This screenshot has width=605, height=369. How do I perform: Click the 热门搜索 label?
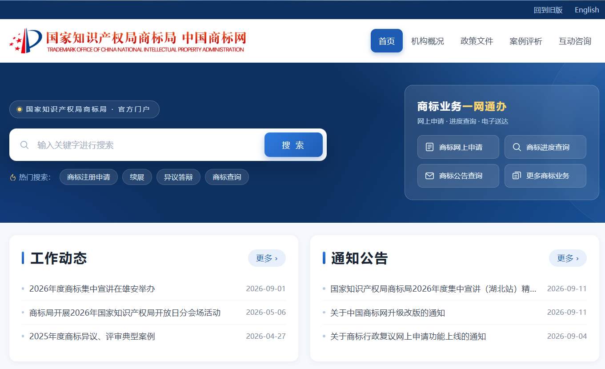pyautogui.click(x=35, y=177)
